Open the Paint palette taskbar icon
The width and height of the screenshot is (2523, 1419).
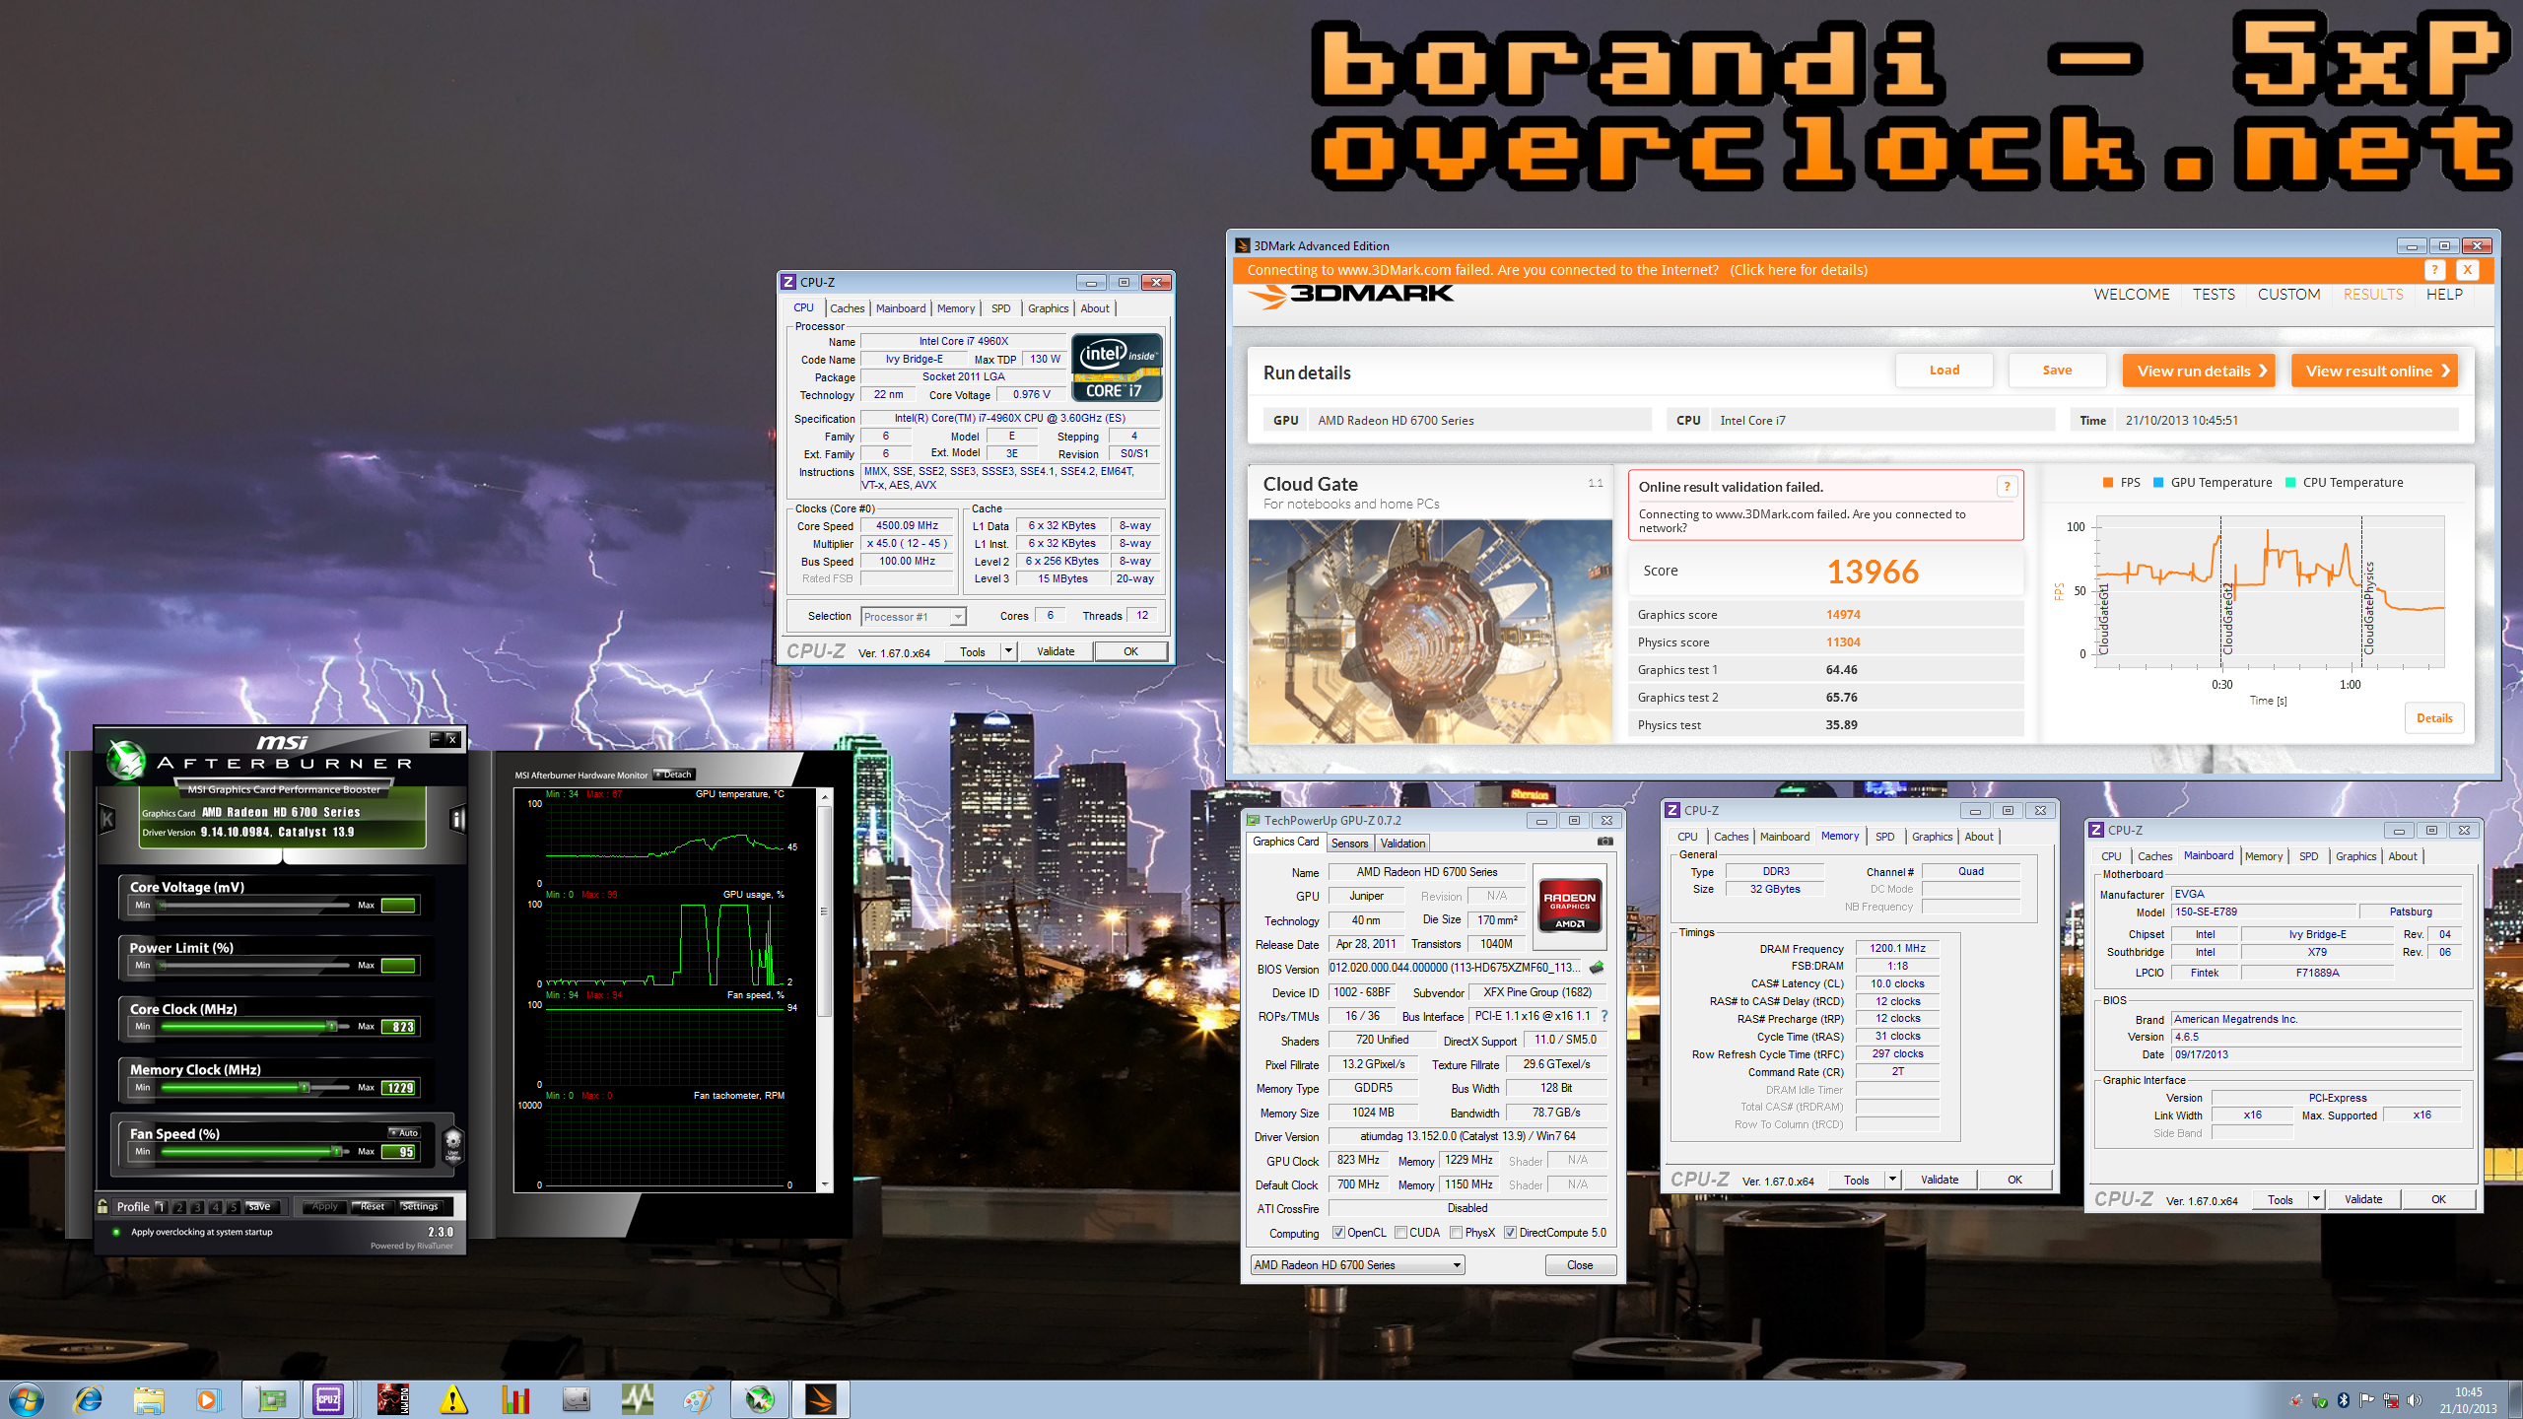[698, 1399]
